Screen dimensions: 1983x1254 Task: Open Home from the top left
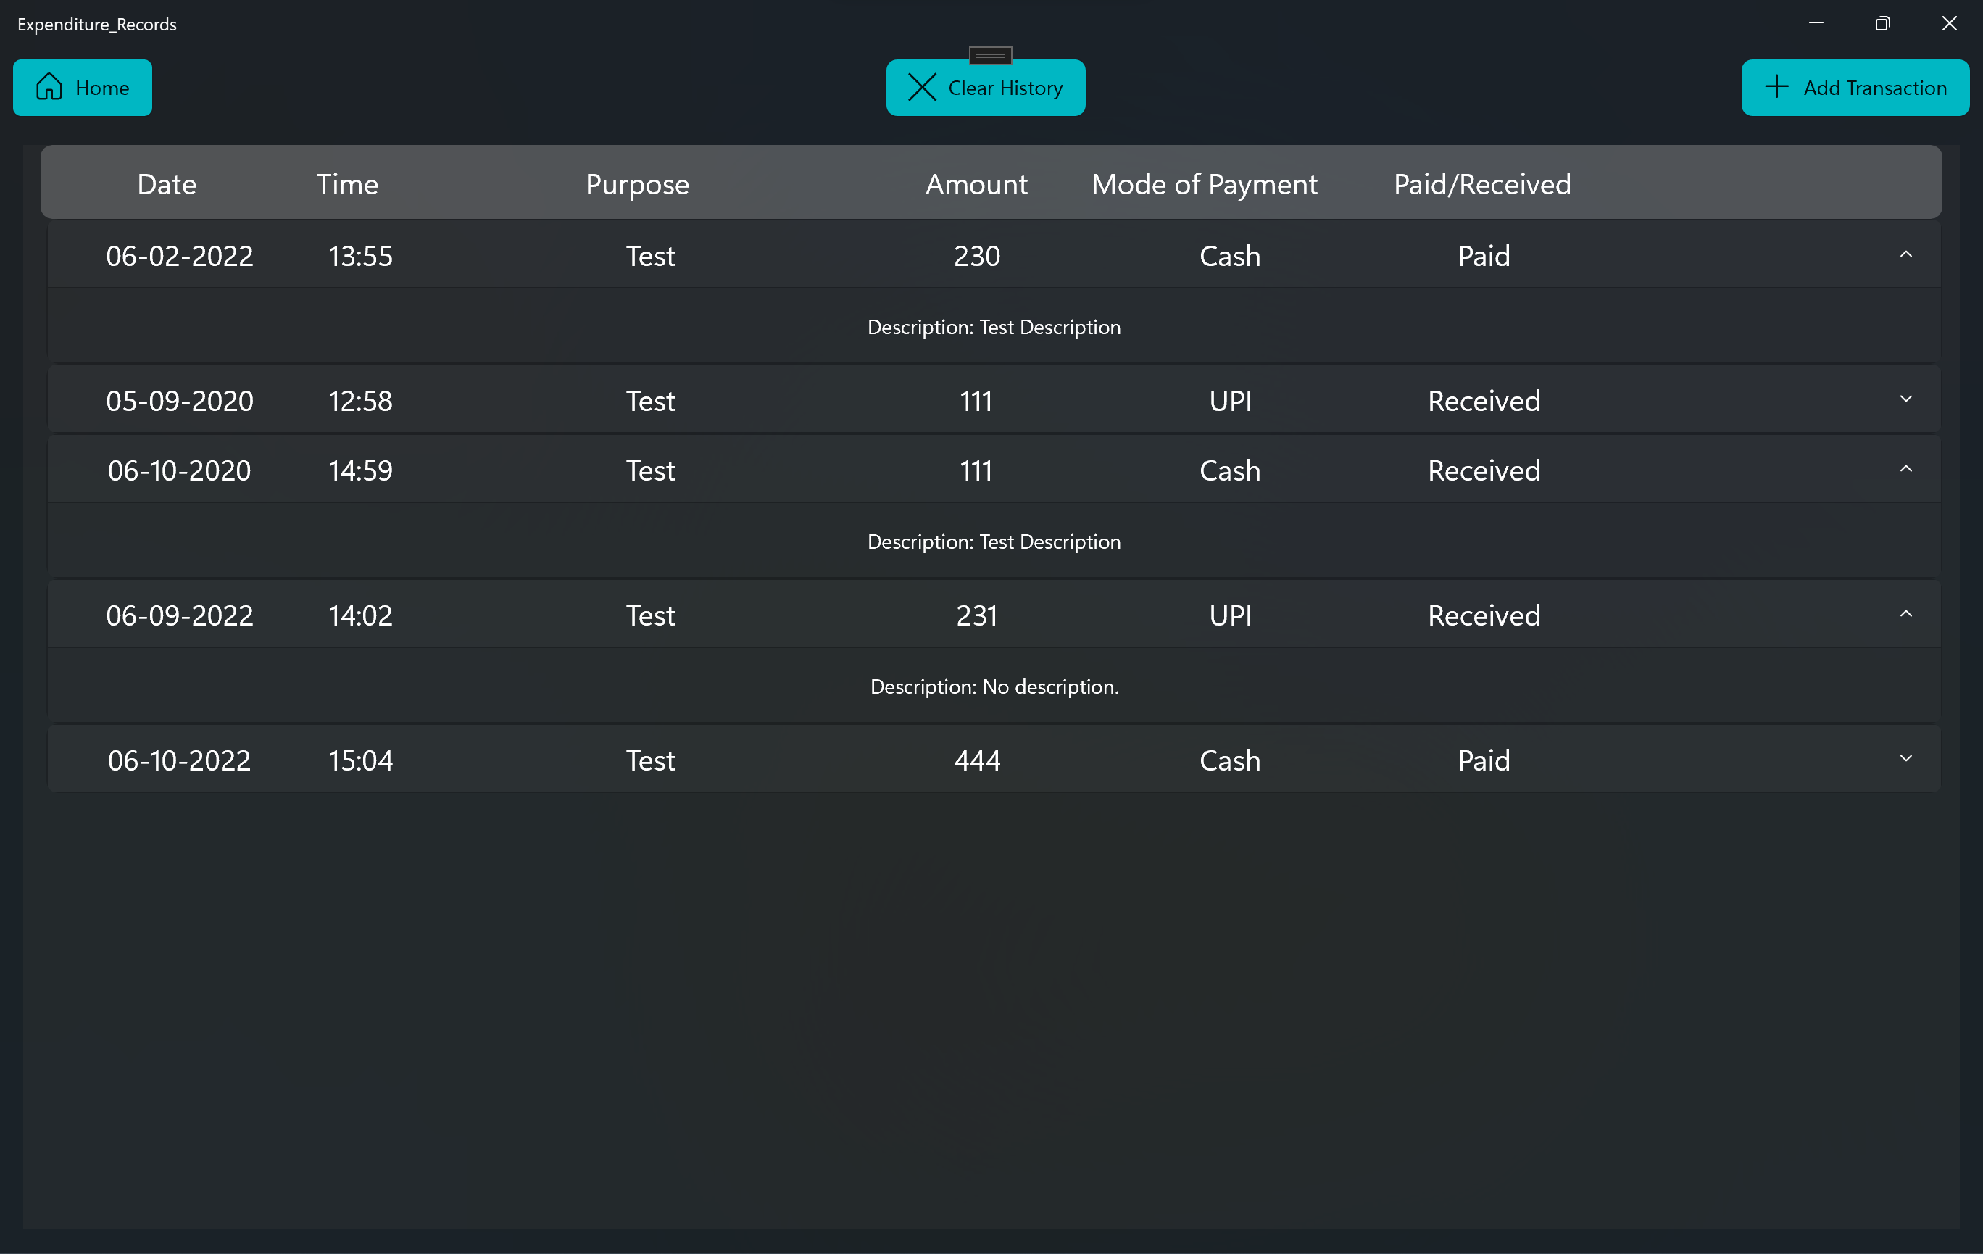point(83,87)
